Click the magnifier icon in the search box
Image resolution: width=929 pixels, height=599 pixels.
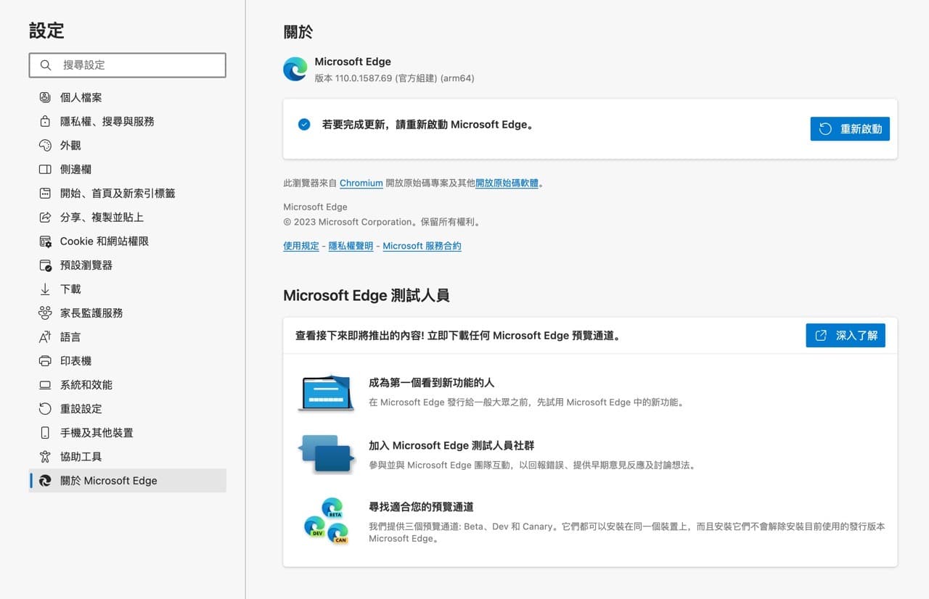coord(46,65)
